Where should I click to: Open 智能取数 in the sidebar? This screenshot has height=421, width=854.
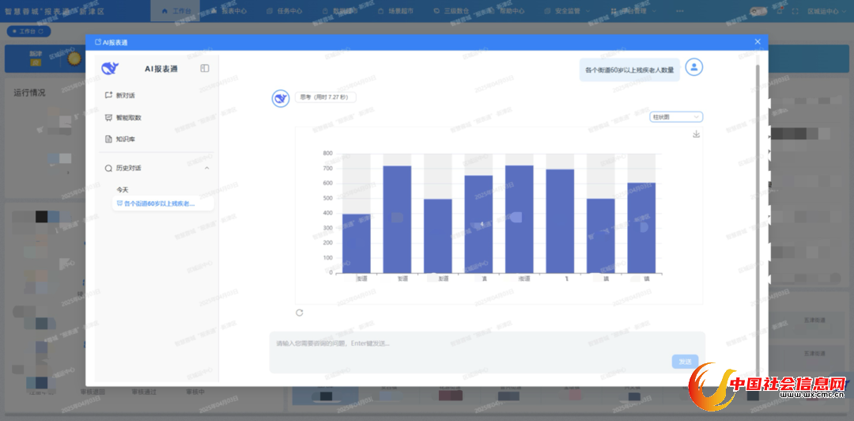point(128,118)
